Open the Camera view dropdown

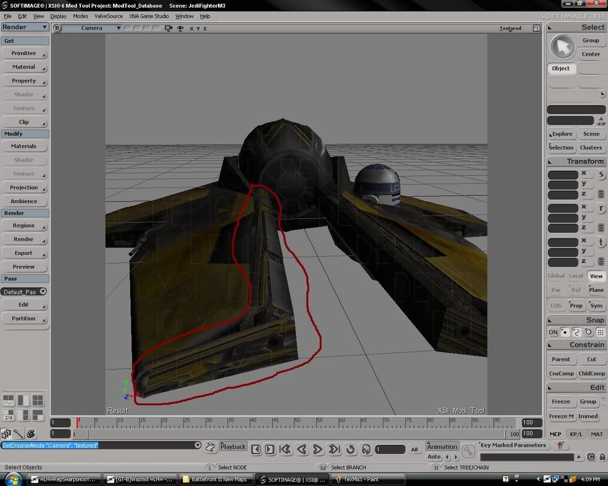[x=92, y=28]
